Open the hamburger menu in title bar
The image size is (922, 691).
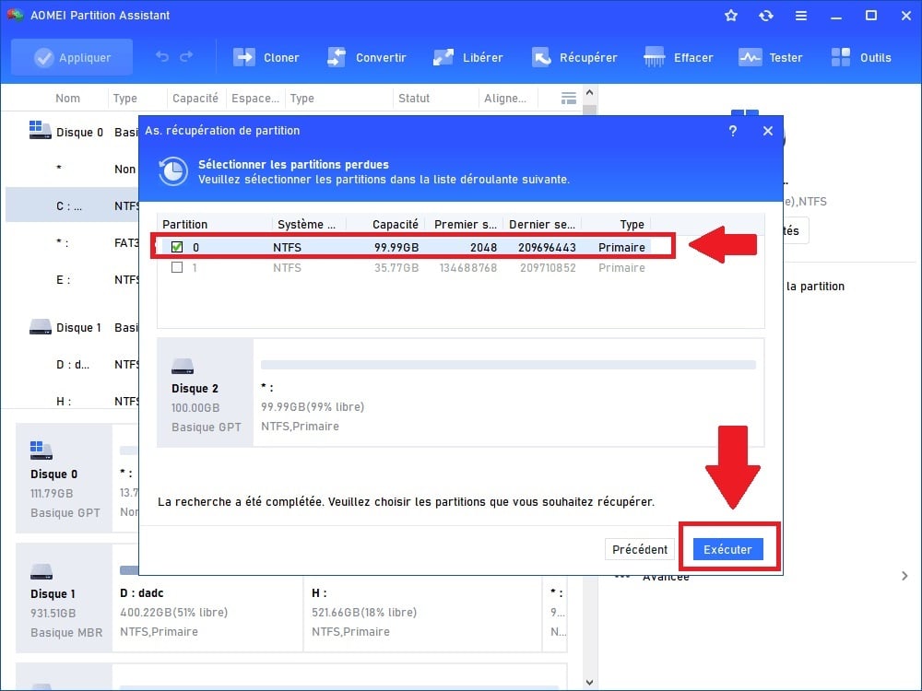[x=800, y=16]
